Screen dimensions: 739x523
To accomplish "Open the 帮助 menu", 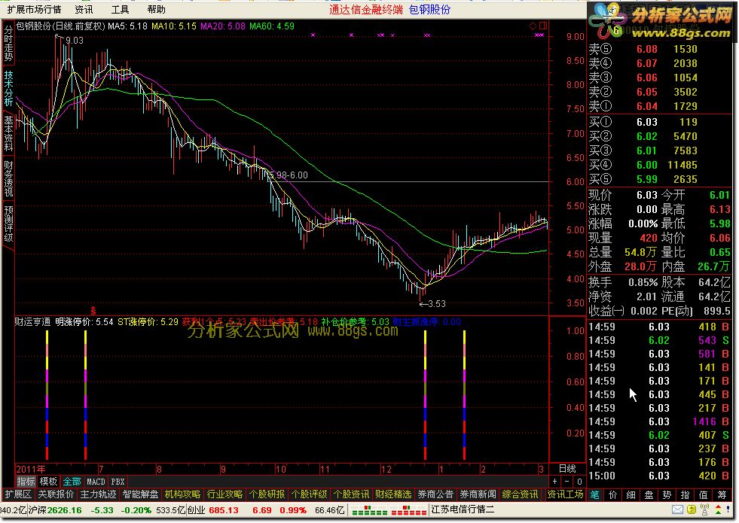I will click(156, 10).
